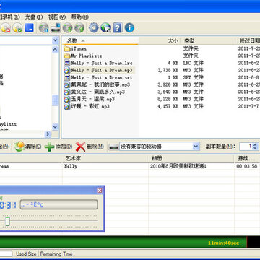Click the player track title display box

click(x=59, y=204)
